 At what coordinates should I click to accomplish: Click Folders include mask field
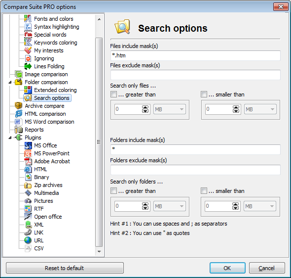click(x=195, y=149)
